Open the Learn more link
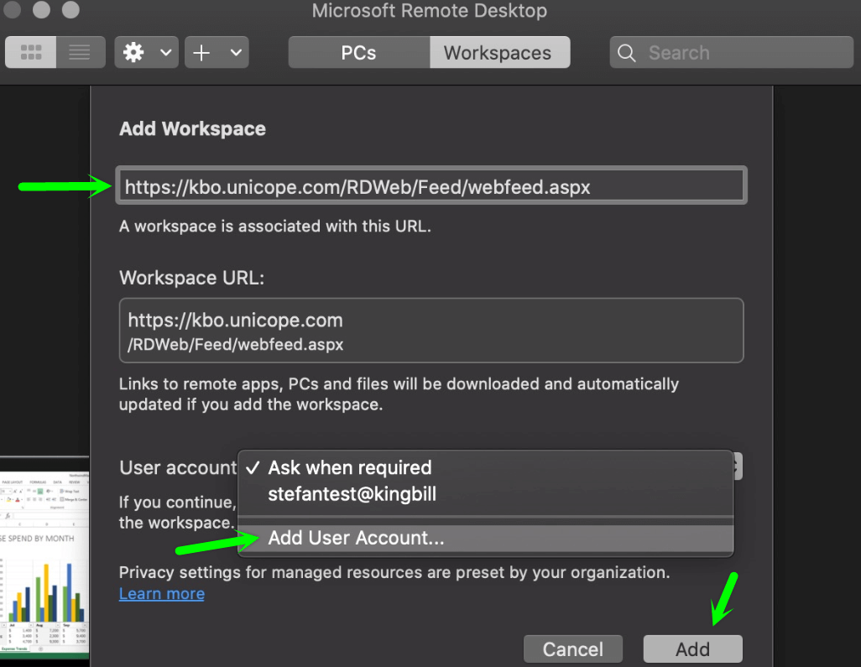 point(162,594)
